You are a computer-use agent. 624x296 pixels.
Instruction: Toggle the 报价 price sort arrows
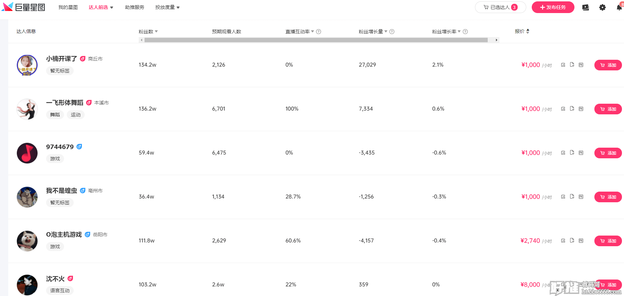[x=528, y=31]
